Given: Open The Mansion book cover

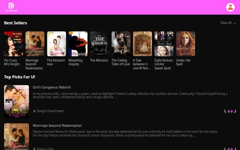Looking at the screenshot, I should tap(99, 44).
